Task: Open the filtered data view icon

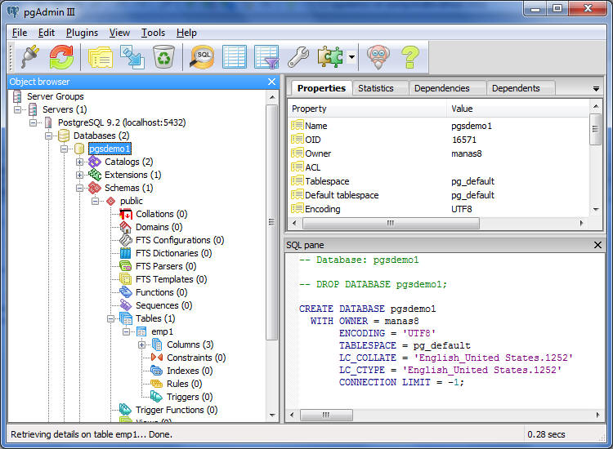Action: pyautogui.click(x=266, y=57)
